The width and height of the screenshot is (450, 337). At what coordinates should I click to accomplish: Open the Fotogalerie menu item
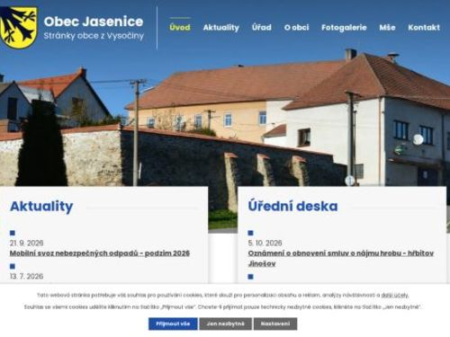[x=344, y=27]
